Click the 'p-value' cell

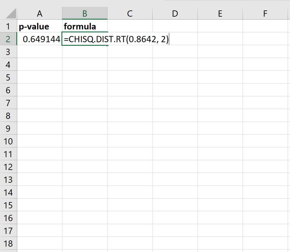click(39, 26)
